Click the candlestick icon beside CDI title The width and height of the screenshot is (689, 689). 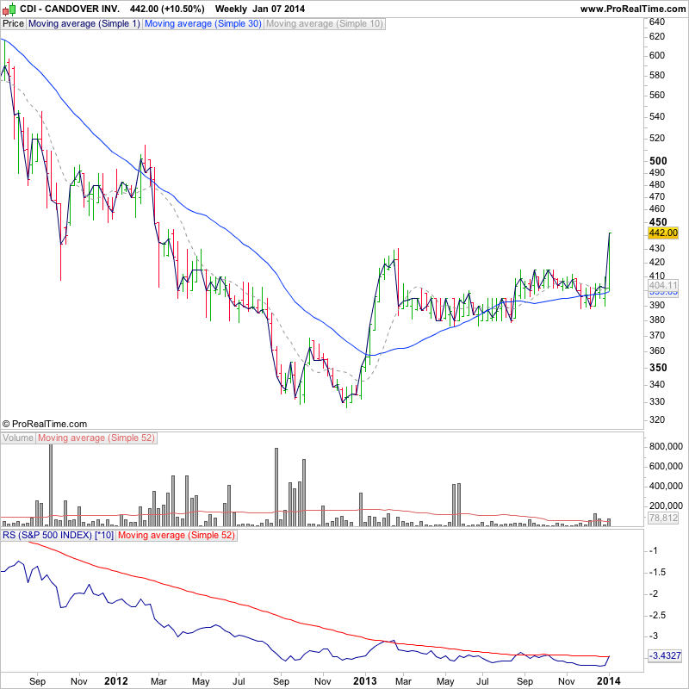click(x=9, y=9)
